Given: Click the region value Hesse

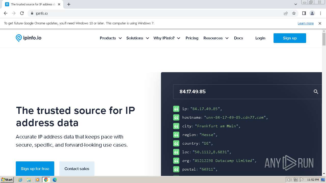Looking at the screenshot, I should (x=208, y=135).
